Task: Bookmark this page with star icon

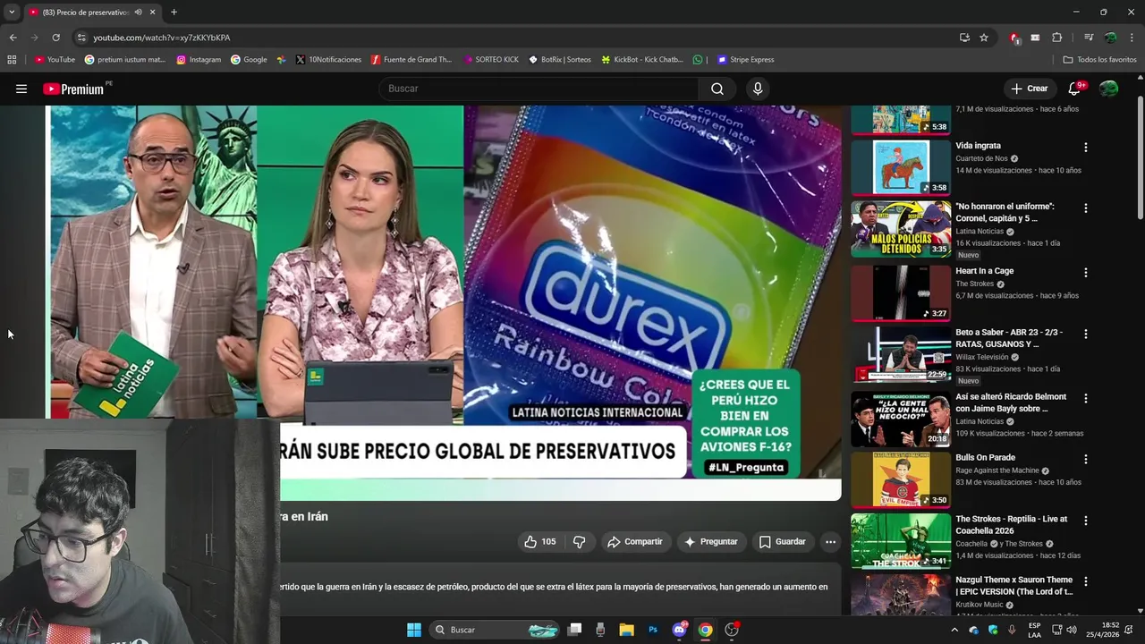Action: 984,38
